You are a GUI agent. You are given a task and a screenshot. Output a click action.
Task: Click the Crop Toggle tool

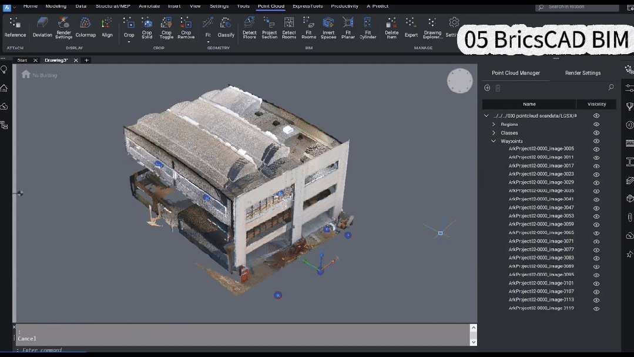166,28
